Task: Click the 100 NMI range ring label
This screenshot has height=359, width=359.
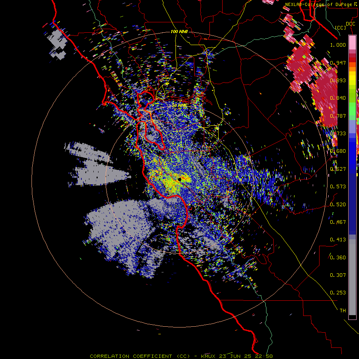Action: click(x=179, y=32)
